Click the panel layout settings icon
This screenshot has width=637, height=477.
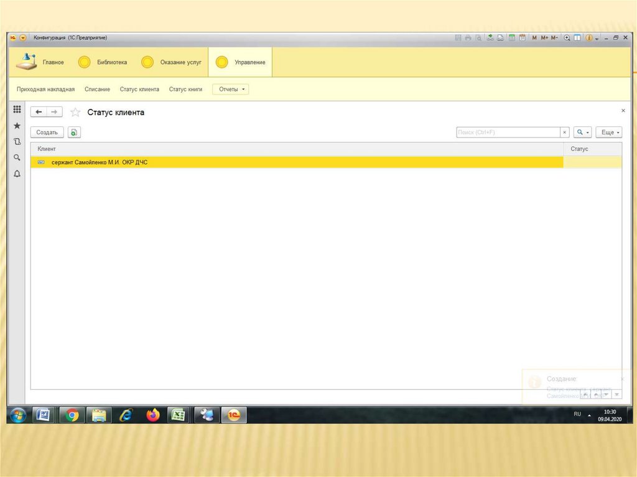(x=577, y=38)
